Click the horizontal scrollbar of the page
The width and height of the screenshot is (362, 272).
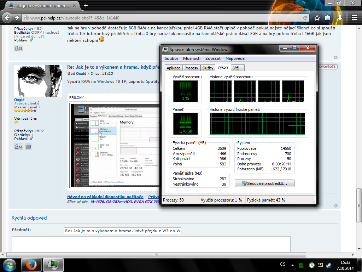156,255
